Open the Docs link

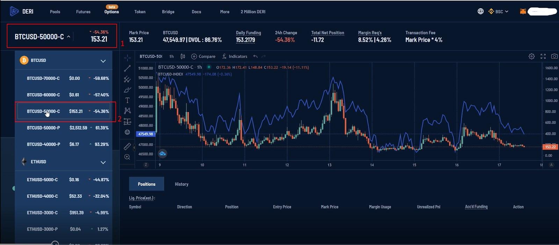click(196, 12)
